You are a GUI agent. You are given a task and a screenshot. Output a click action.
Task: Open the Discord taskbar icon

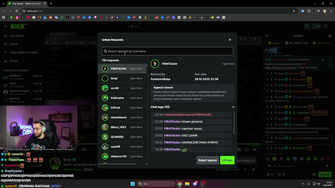[195, 184]
